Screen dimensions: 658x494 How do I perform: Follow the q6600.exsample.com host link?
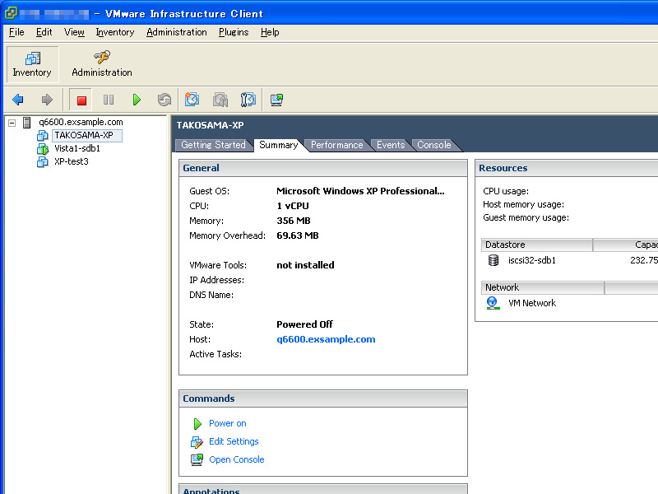[x=326, y=339]
